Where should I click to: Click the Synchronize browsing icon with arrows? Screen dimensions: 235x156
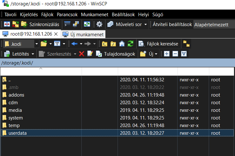16,24
